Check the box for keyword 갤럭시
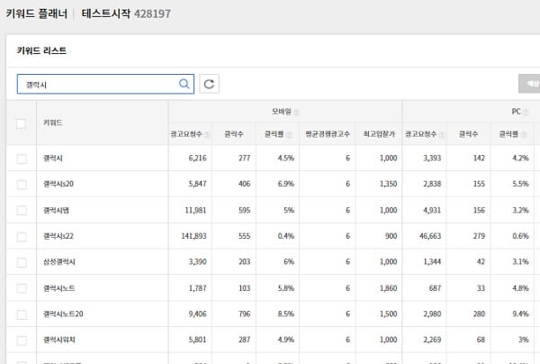 pos(22,159)
